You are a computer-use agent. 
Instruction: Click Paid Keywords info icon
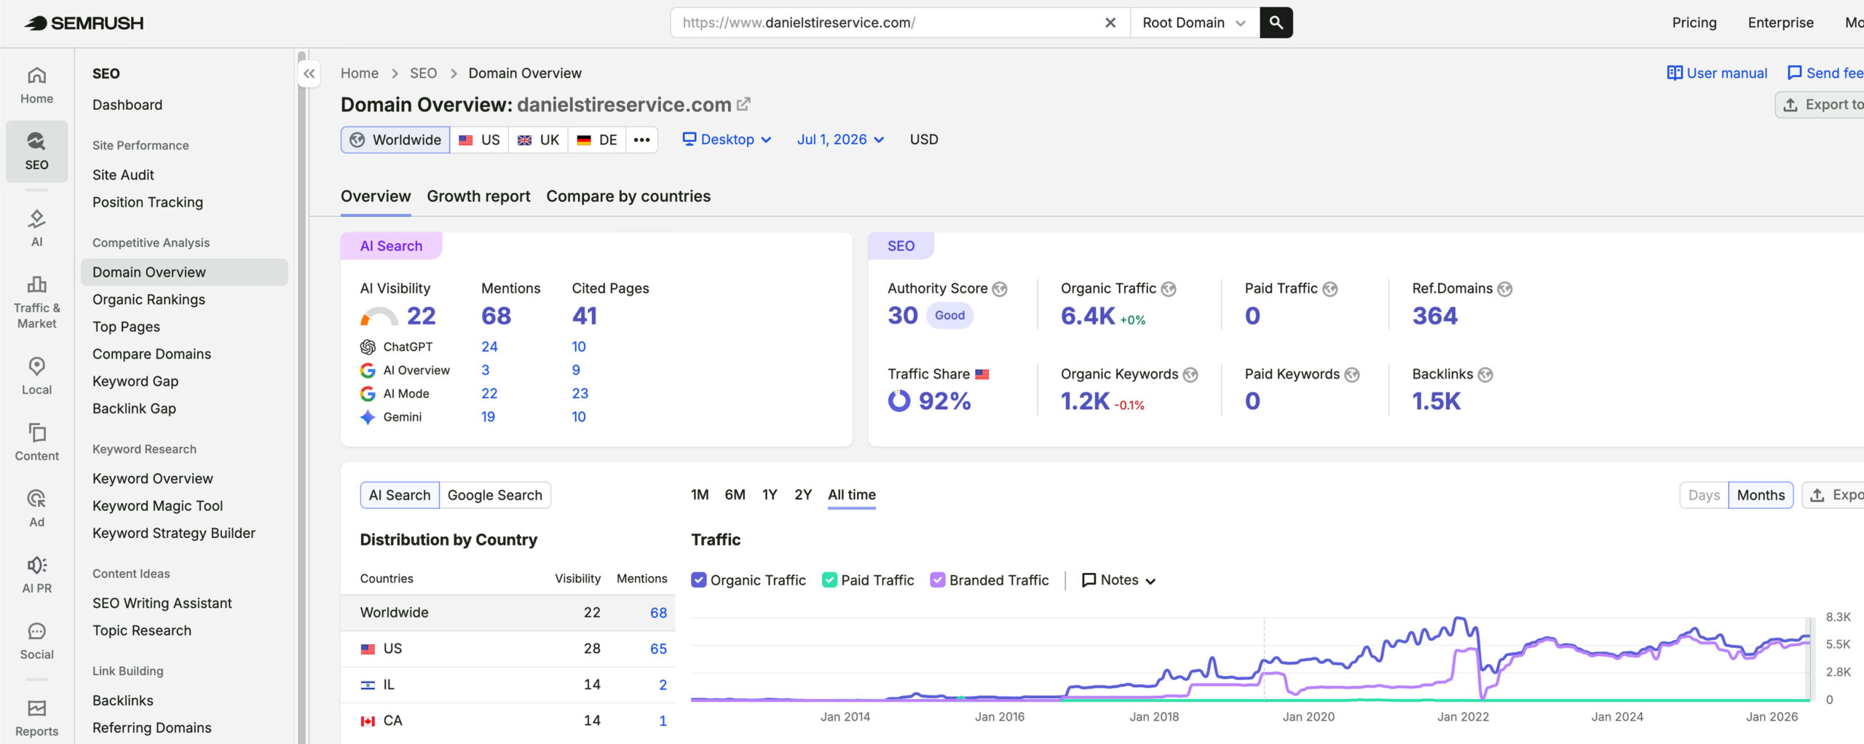tap(1352, 374)
